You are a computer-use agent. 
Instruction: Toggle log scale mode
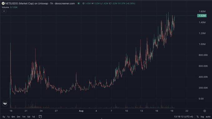point(202,117)
